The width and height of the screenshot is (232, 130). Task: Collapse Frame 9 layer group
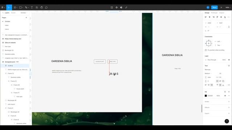pos(6,108)
